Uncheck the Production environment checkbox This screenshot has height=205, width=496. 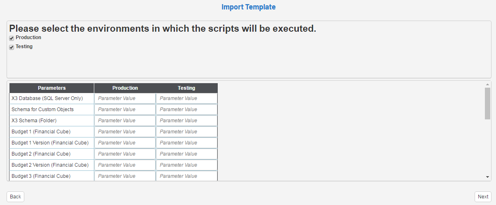12,38
